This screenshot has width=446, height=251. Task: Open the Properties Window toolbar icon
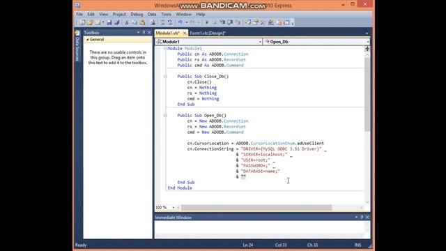[x=256, y=22]
